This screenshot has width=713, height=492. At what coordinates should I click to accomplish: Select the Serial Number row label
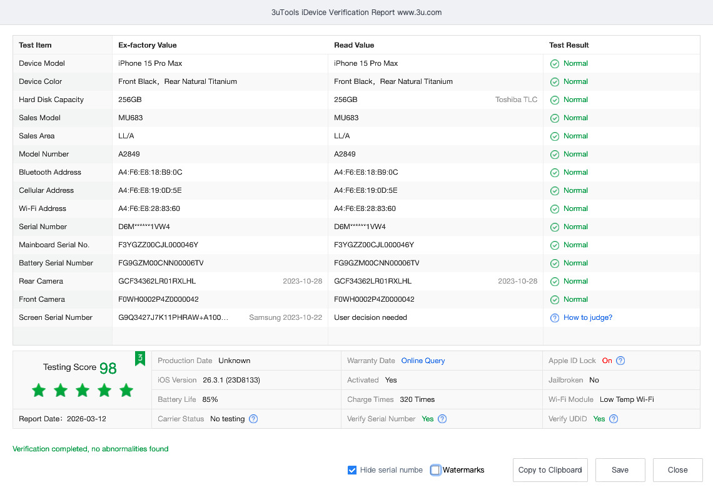pos(43,227)
